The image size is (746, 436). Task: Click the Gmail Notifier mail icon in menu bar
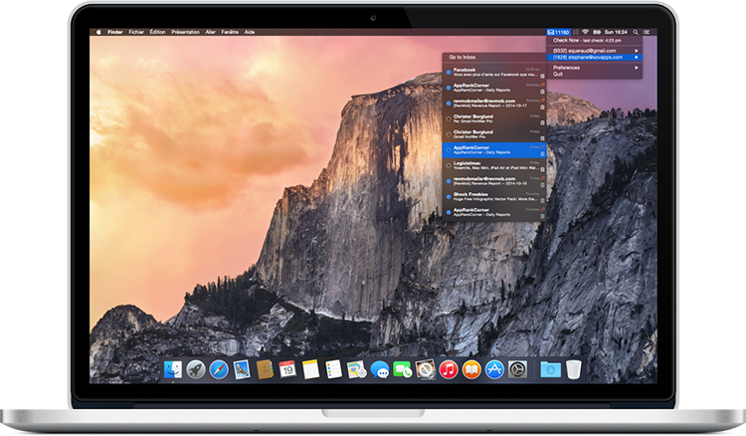coord(549,32)
